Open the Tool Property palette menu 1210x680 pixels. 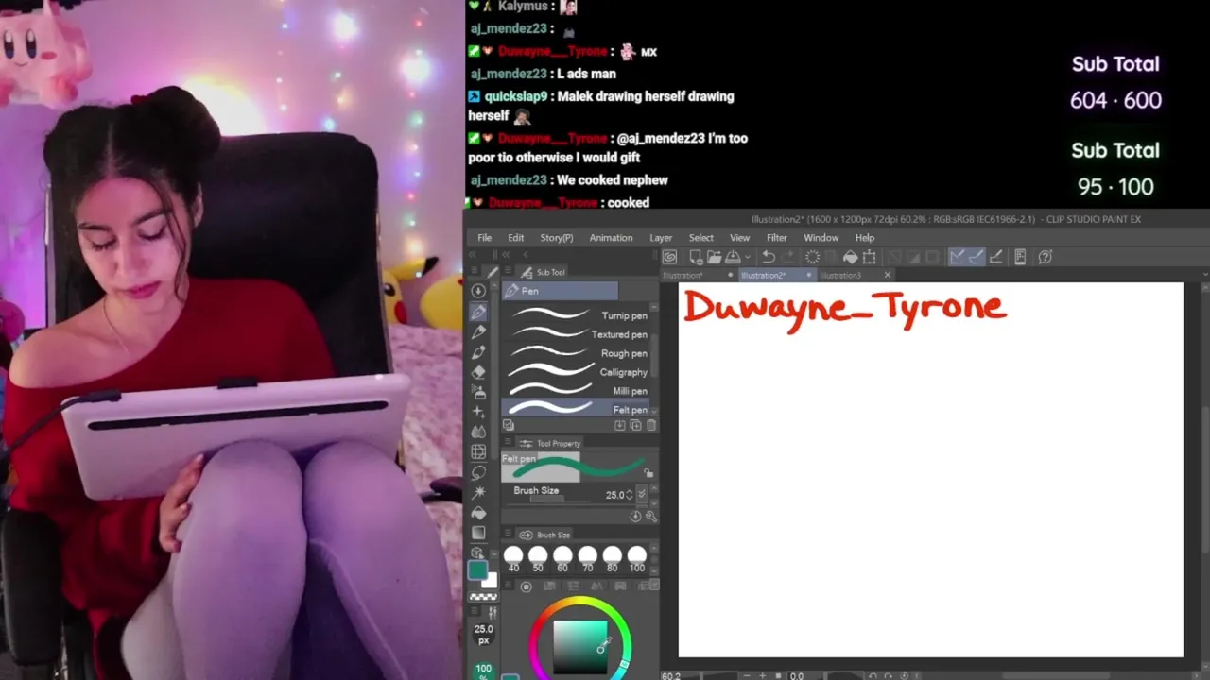tap(508, 443)
